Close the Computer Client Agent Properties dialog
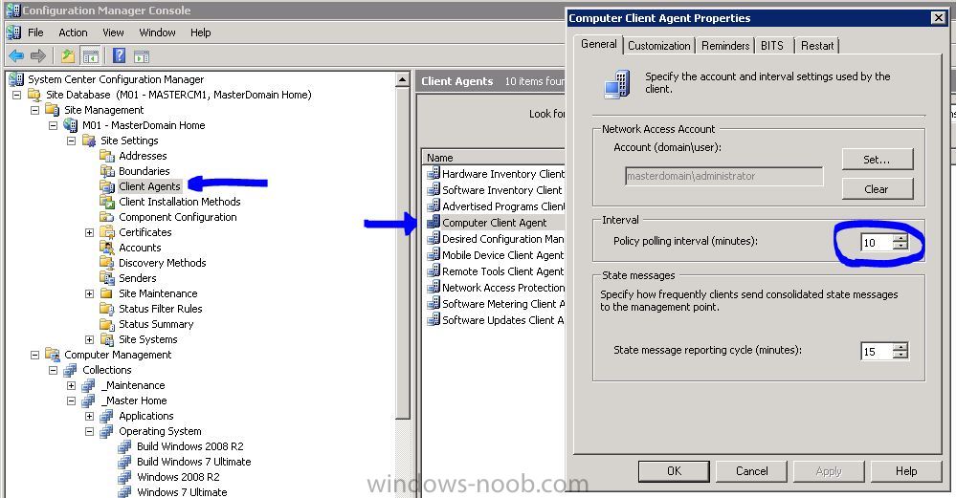This screenshot has width=956, height=498. (x=939, y=17)
